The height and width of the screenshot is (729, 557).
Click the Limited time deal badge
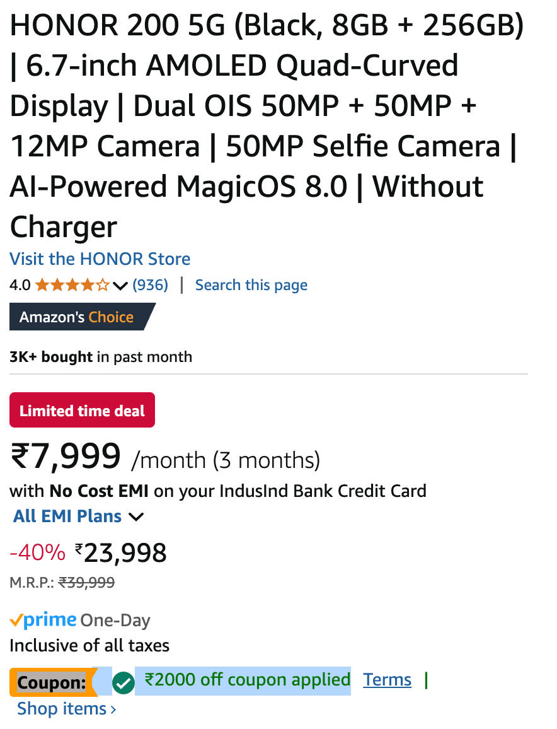tap(82, 411)
